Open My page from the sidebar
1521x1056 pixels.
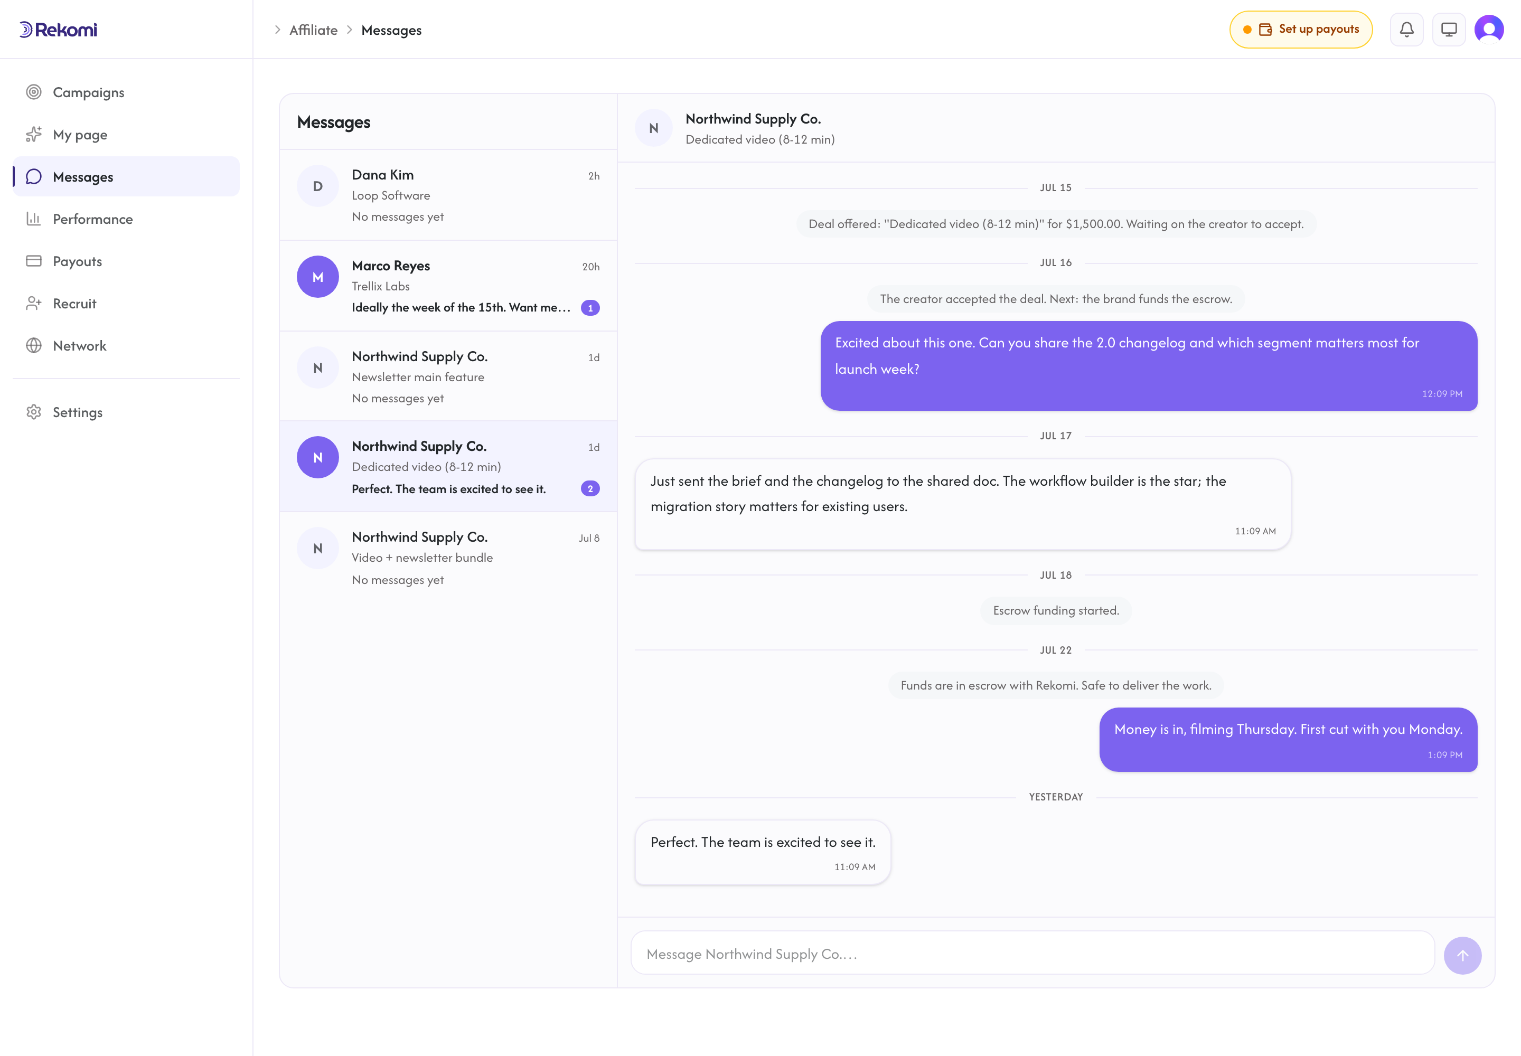pyautogui.click(x=126, y=134)
